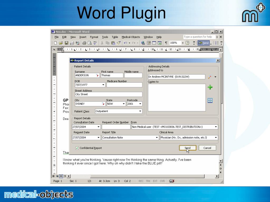Image resolution: width=270 pixels, height=202 pixels.
Task: Click the Insert Hyperlink globe icon
Action: point(143,43)
